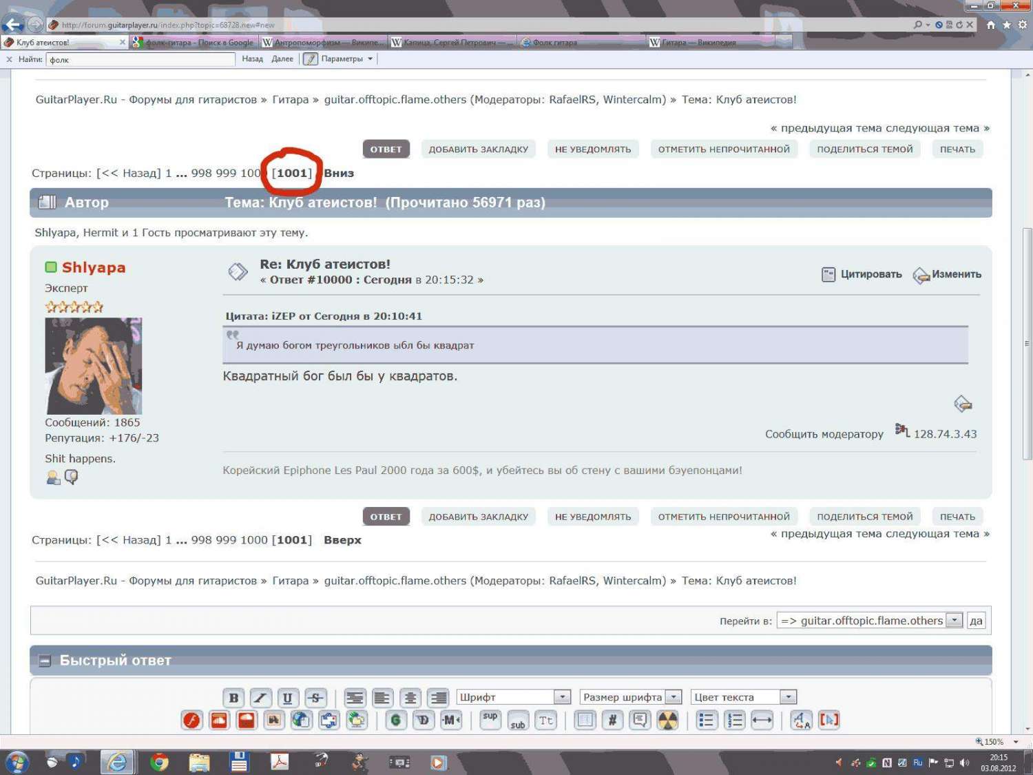
Task: Click the radiation-symbol icon in editor toolbar
Action: tap(668, 721)
